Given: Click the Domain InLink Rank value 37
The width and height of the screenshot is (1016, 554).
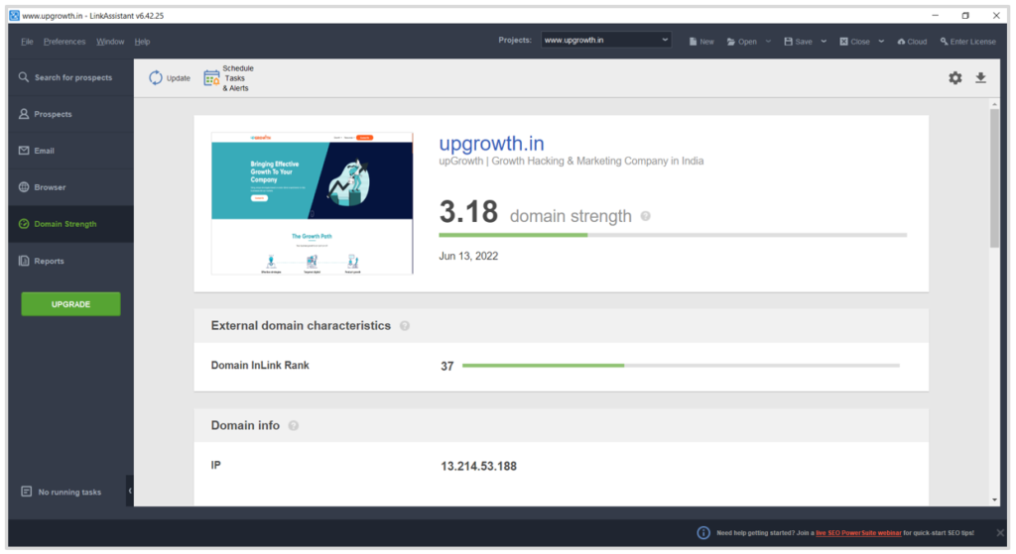Looking at the screenshot, I should pyautogui.click(x=447, y=367).
